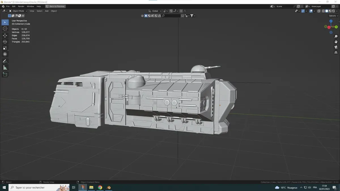Click Windows taskbar search box
This screenshot has width=340, height=191.
pyautogui.click(x=39, y=187)
